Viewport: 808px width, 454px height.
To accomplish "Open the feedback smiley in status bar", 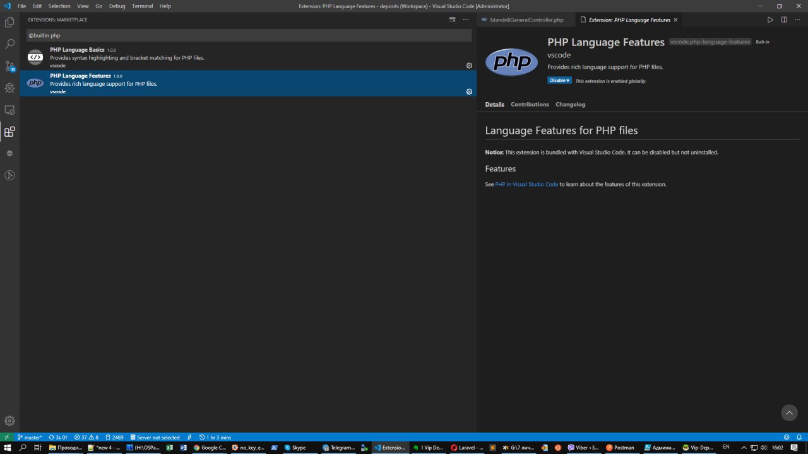I will pos(786,437).
